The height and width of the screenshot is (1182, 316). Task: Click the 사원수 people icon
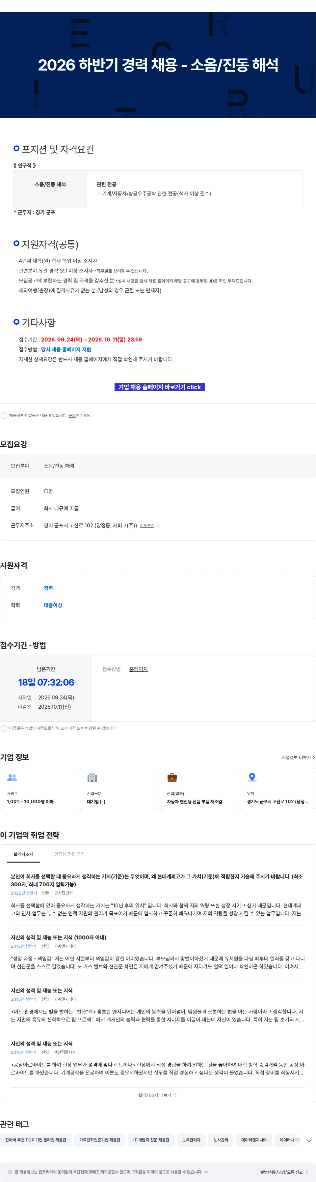point(13,777)
